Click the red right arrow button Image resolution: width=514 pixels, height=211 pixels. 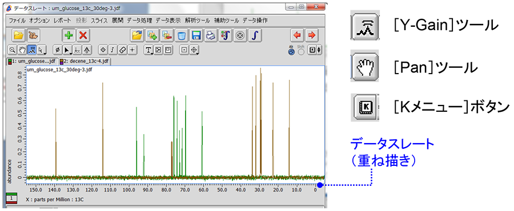pos(312,35)
